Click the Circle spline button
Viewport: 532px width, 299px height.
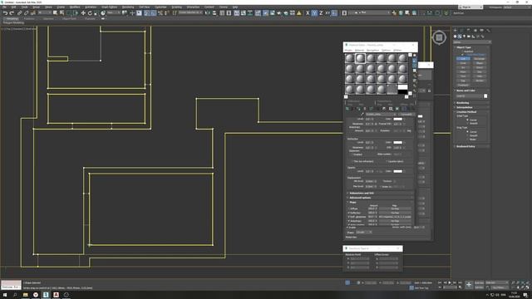(x=463, y=63)
